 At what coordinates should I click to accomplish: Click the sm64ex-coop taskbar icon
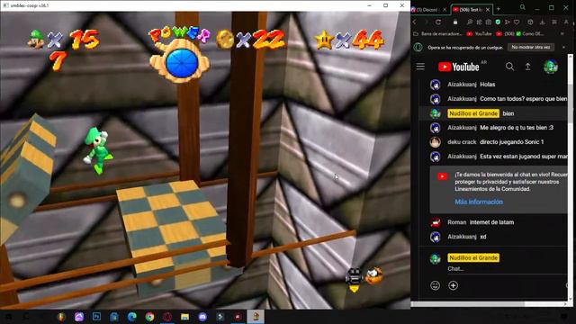pos(256,316)
